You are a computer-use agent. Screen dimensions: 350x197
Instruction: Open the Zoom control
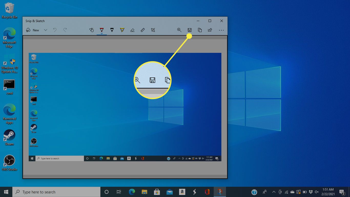(x=179, y=30)
